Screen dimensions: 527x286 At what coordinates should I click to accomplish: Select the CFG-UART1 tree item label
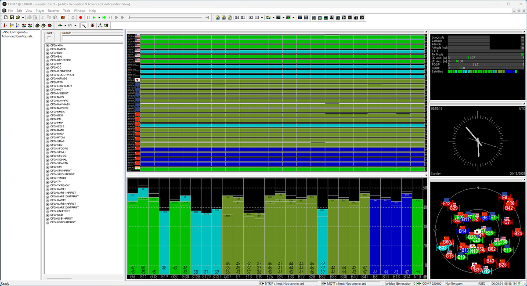click(x=58, y=189)
